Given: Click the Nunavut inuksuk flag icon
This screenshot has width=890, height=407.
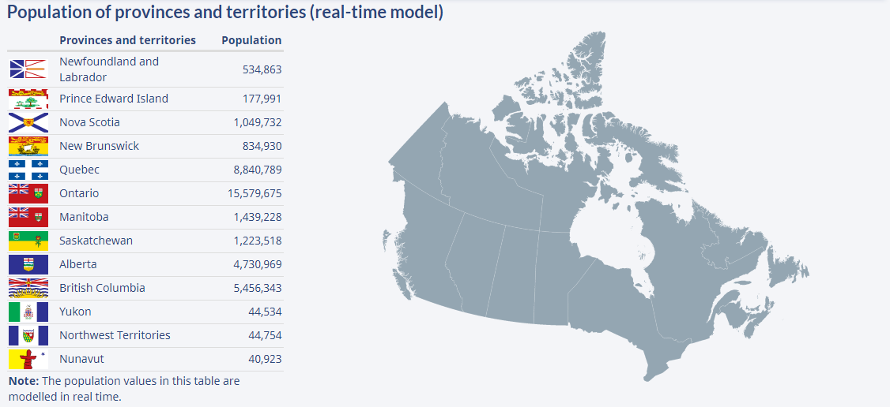Looking at the screenshot, I should (x=28, y=360).
